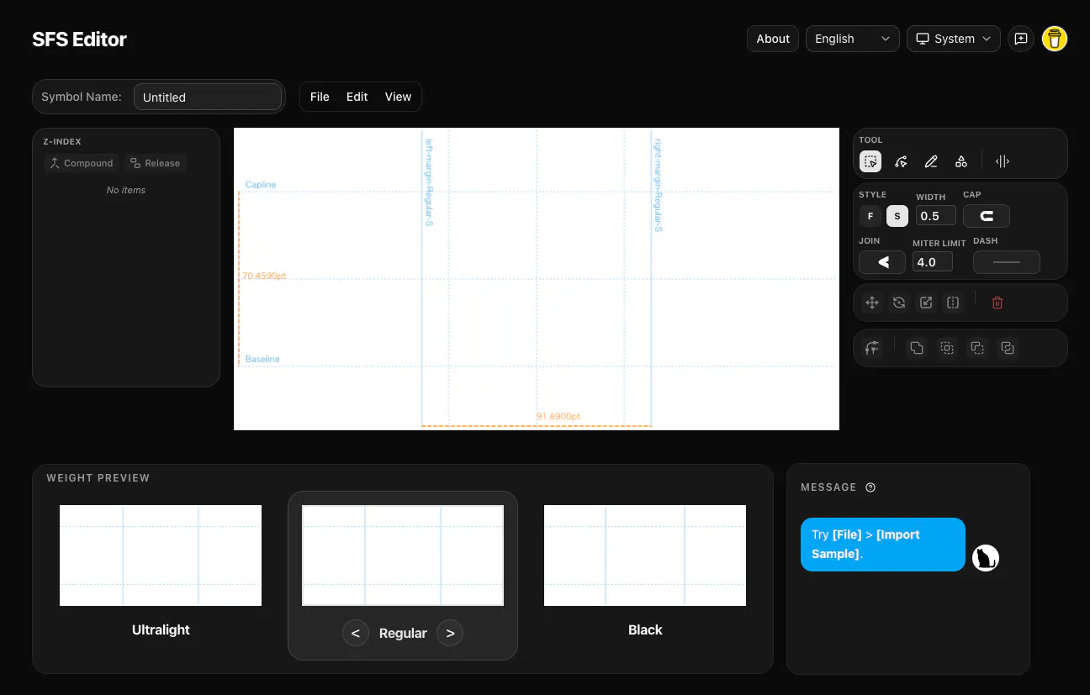
Task: Open the Dash pattern selector
Action: coord(1007,262)
